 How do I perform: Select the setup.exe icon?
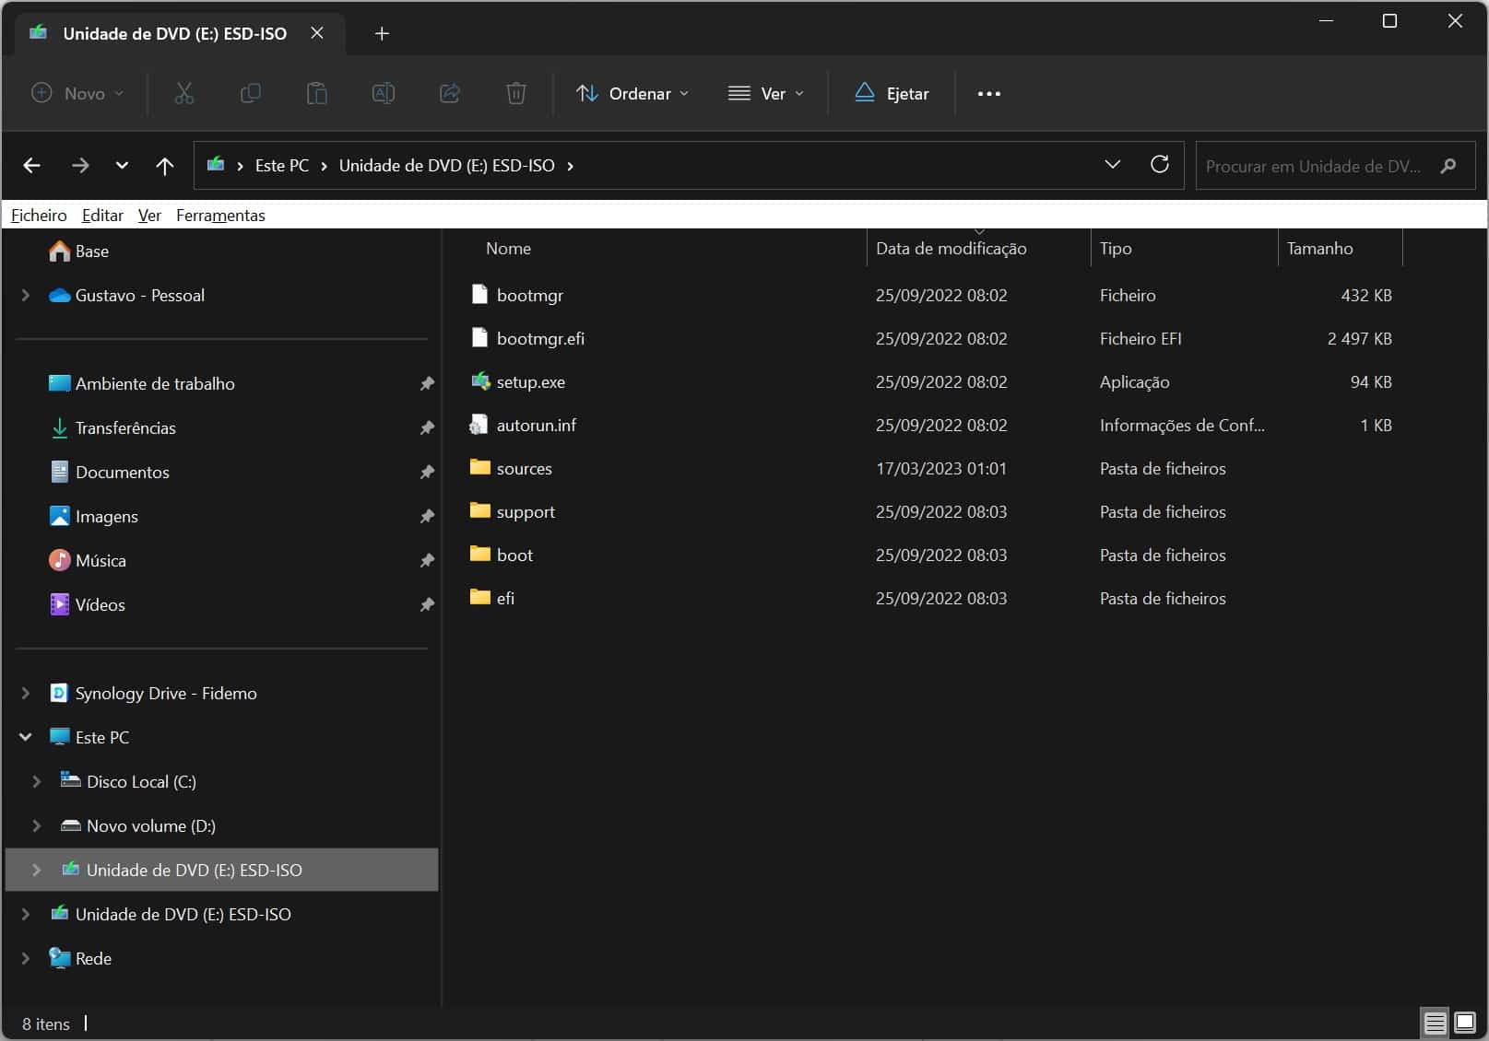(x=479, y=380)
